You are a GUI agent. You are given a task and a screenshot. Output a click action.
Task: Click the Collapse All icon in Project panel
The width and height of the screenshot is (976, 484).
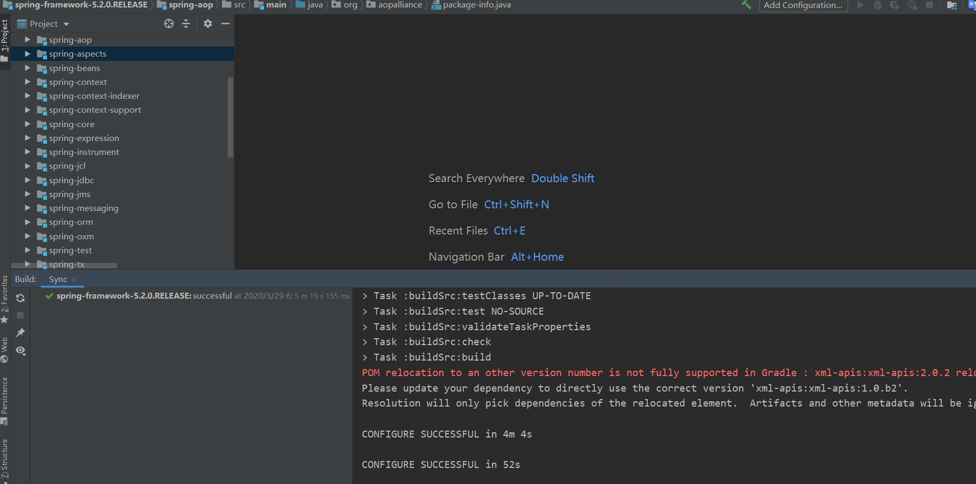pos(186,24)
